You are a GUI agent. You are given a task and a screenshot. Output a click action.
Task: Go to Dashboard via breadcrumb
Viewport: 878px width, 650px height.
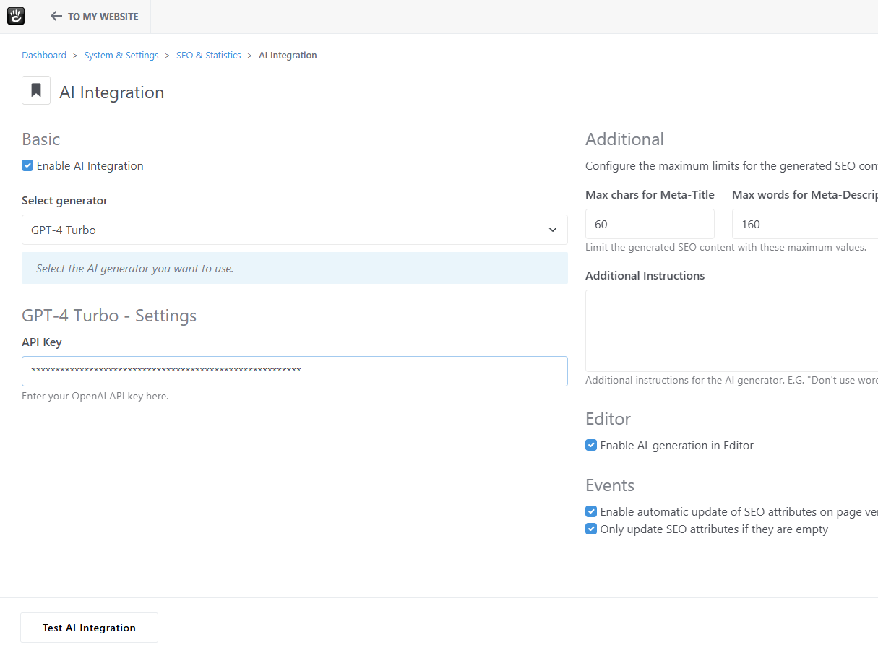[44, 56]
